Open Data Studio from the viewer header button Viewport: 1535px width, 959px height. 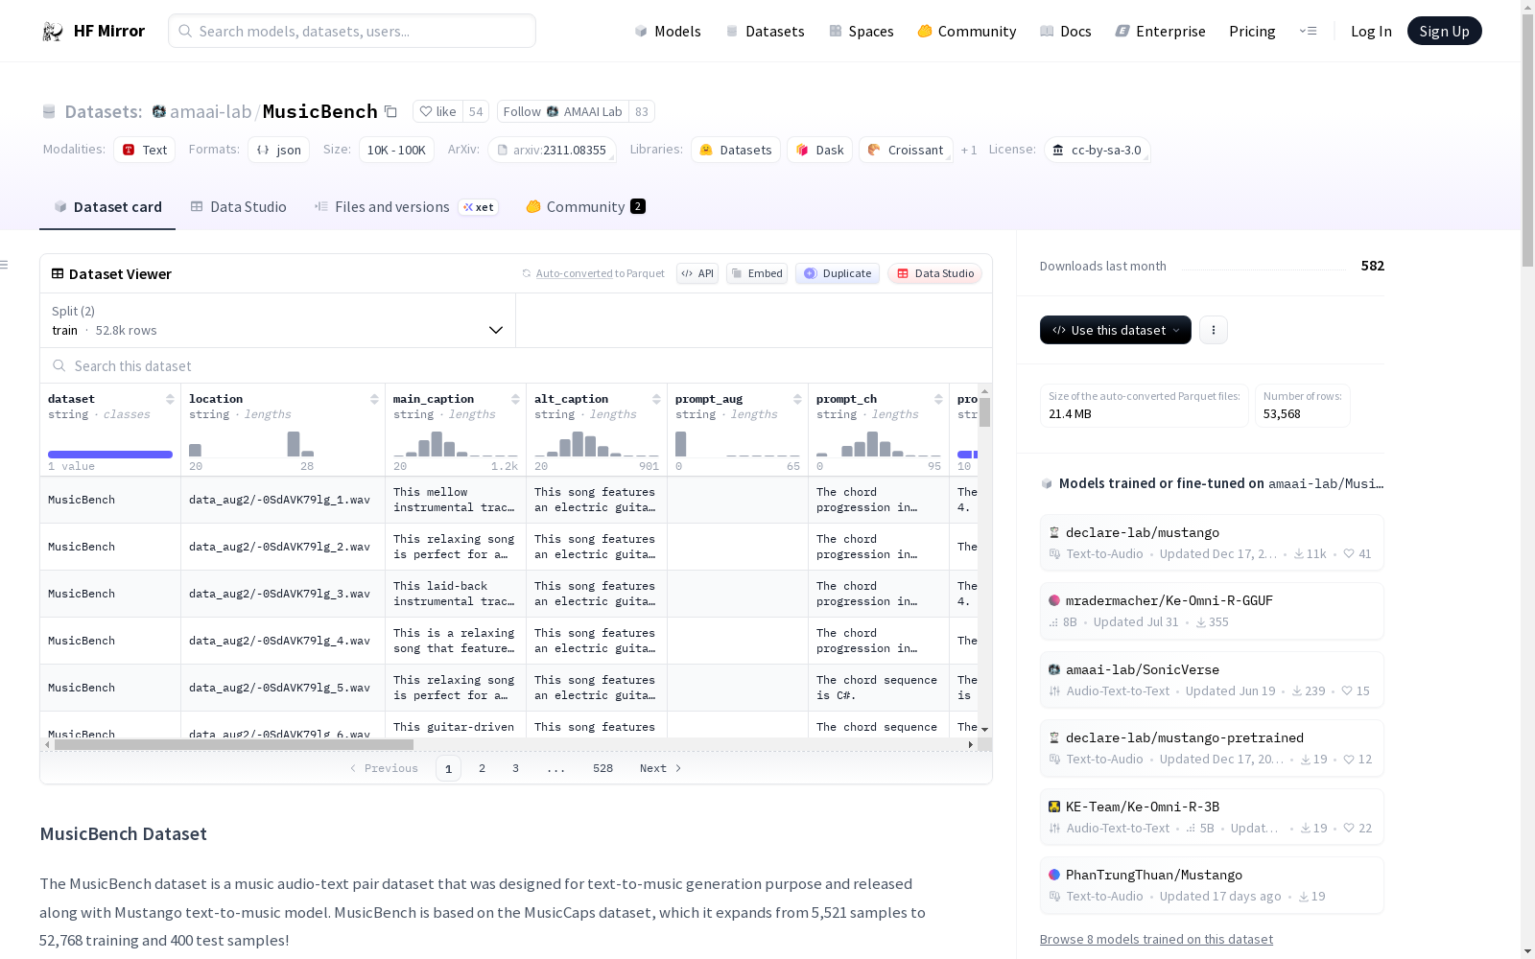(935, 273)
